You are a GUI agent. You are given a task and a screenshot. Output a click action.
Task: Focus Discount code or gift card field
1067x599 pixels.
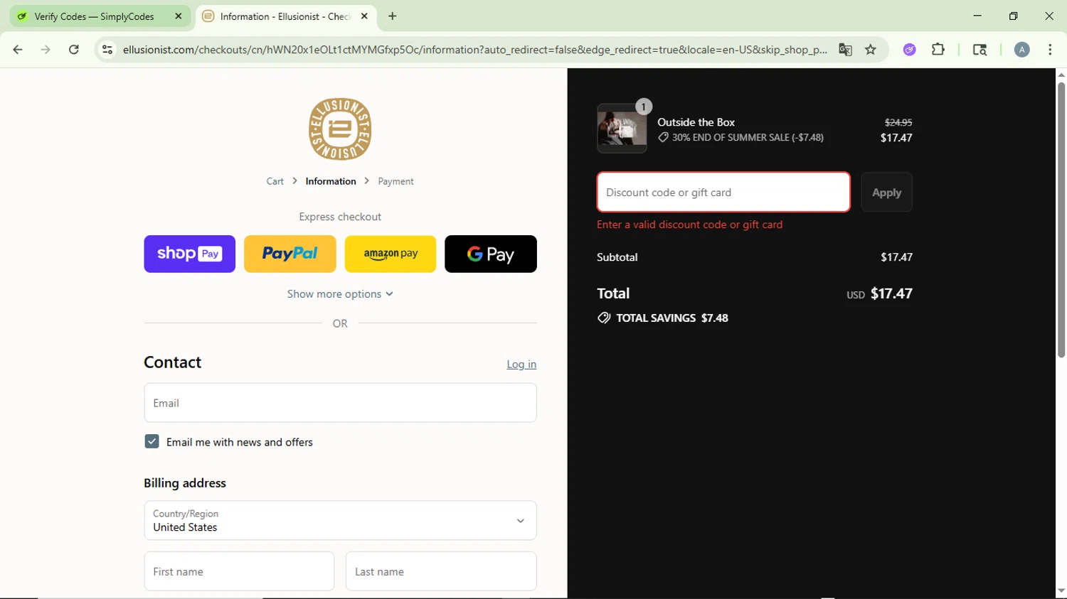pyautogui.click(x=723, y=192)
